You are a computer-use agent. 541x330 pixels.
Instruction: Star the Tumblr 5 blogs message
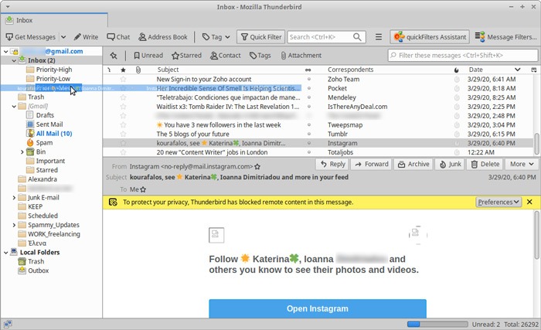click(x=123, y=134)
